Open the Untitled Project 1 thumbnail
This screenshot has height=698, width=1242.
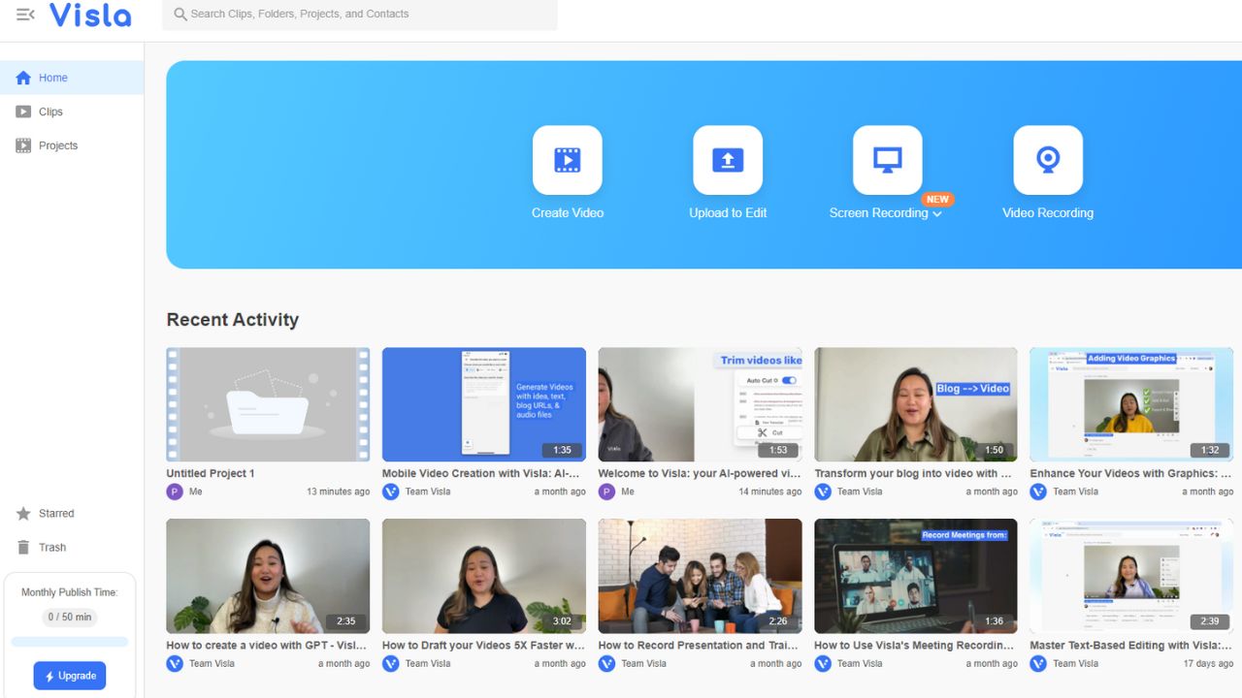pyautogui.click(x=268, y=404)
